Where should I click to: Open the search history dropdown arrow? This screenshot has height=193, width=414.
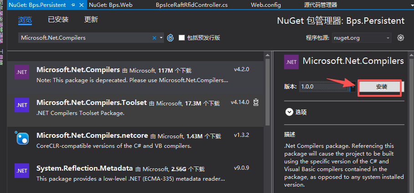click(161, 38)
